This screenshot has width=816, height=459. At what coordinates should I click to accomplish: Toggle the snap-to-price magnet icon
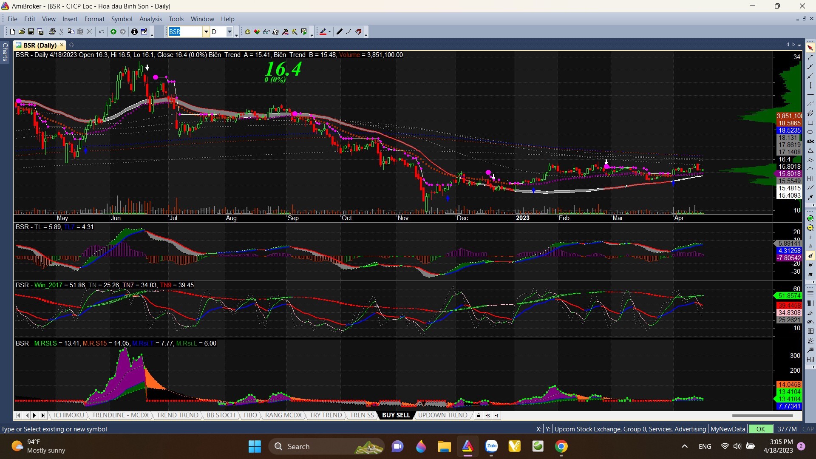(x=359, y=32)
